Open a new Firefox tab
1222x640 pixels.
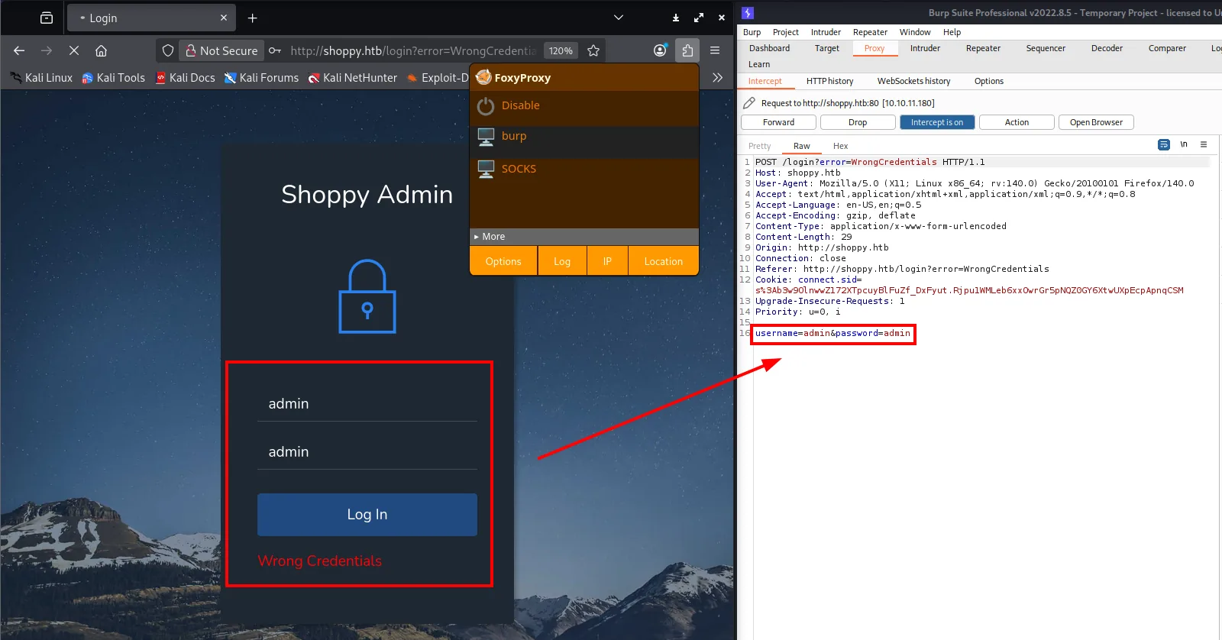pyautogui.click(x=253, y=18)
